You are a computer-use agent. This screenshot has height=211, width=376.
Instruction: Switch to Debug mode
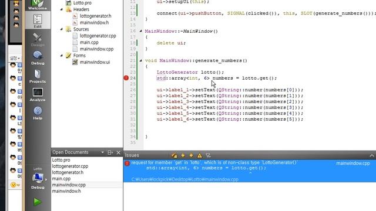coord(38,57)
